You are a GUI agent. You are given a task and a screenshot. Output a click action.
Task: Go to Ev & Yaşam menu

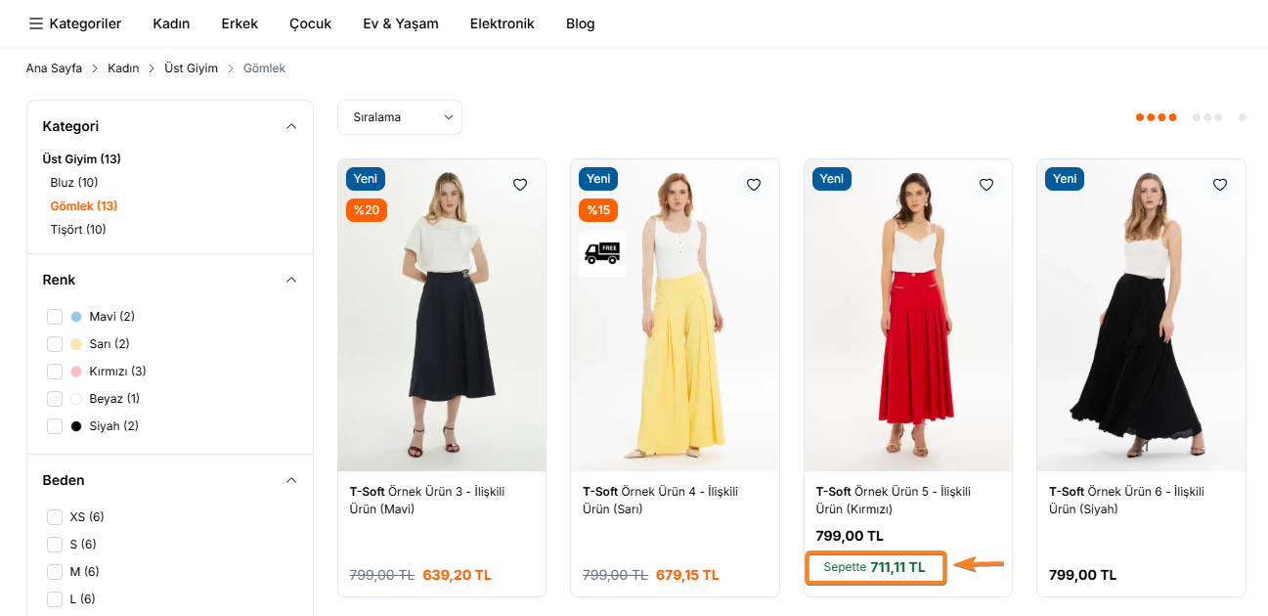(400, 23)
